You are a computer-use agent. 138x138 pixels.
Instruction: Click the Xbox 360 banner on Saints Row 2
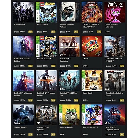pyautogui.click(x=83, y=81)
